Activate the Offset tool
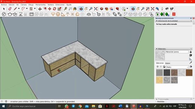This screenshot has height=109, width=195. (45, 9)
